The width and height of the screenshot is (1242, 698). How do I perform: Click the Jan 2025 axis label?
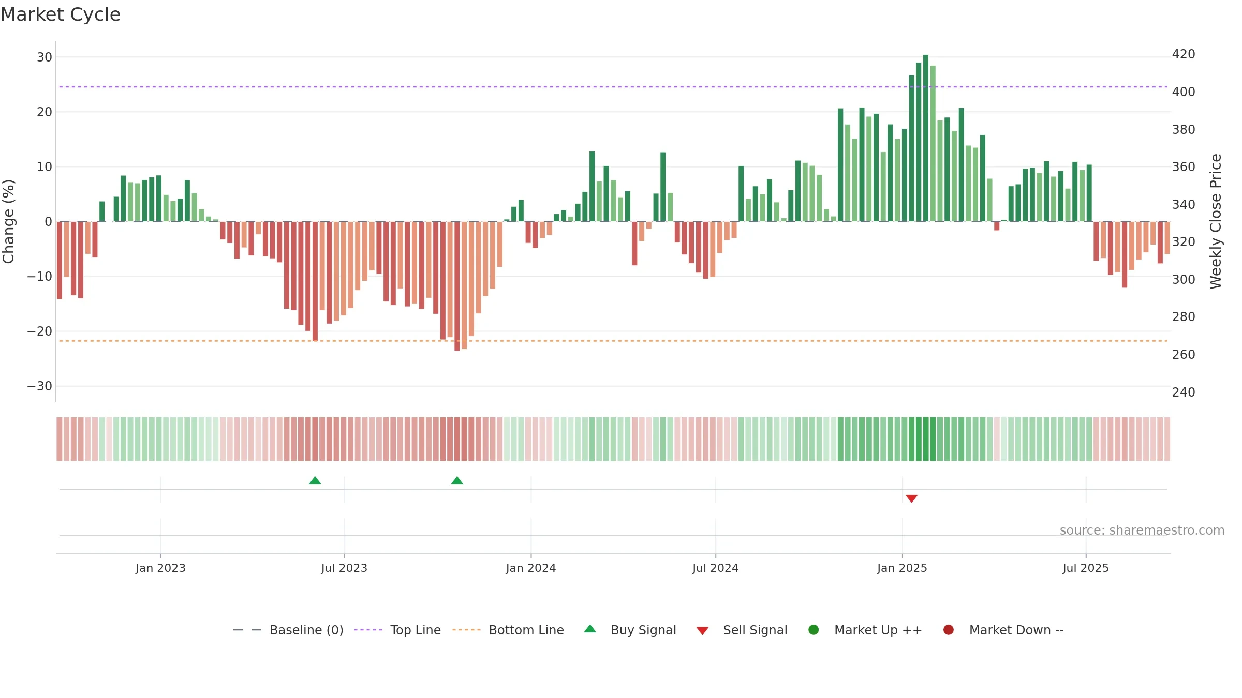tap(903, 568)
